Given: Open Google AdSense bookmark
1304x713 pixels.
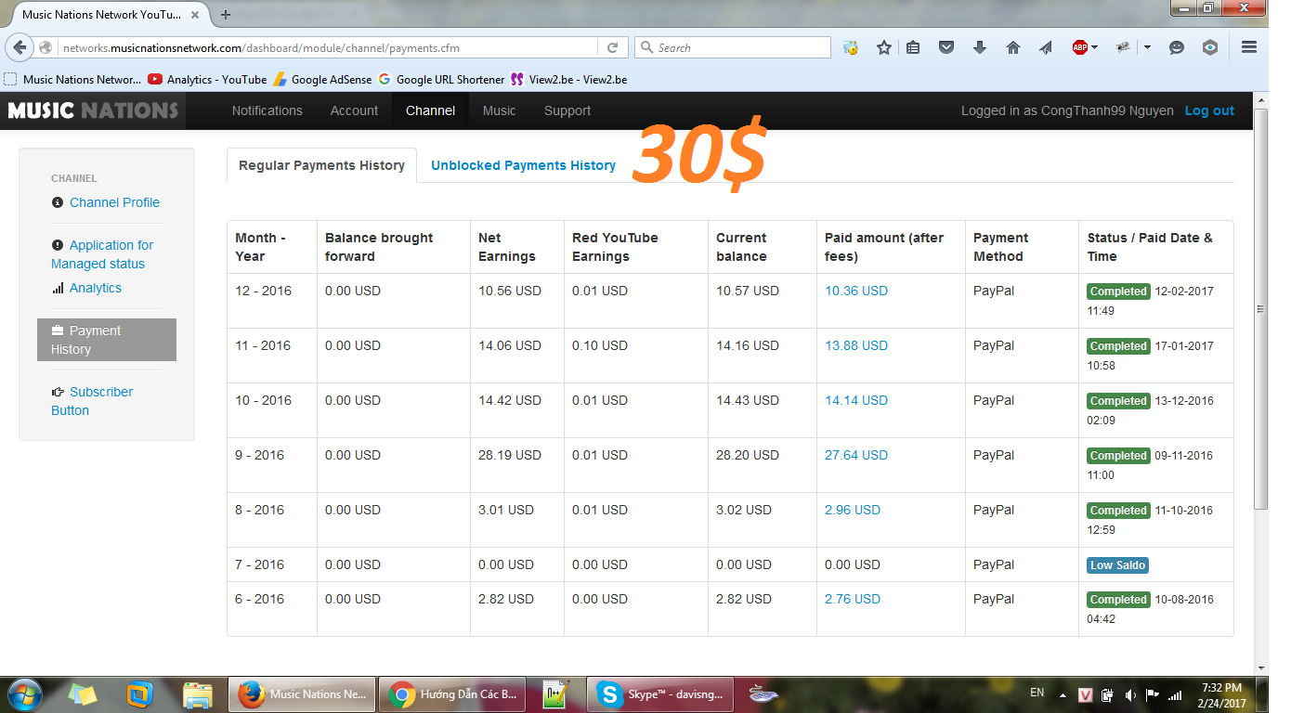Looking at the screenshot, I should click(x=322, y=80).
